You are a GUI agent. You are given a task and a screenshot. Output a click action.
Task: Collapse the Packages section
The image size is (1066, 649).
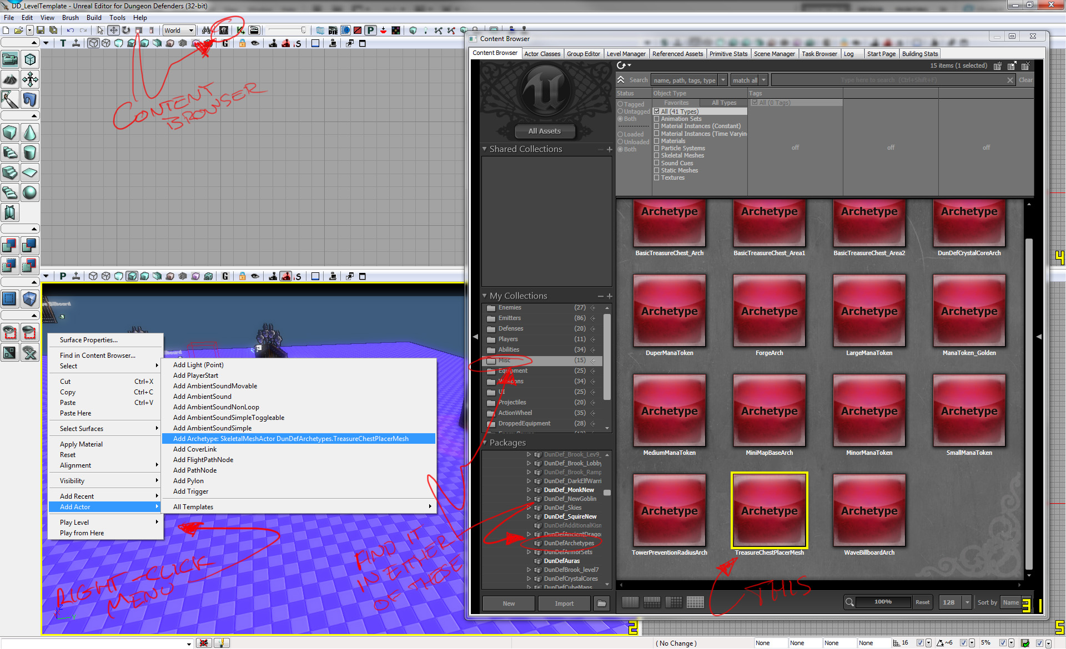[484, 443]
